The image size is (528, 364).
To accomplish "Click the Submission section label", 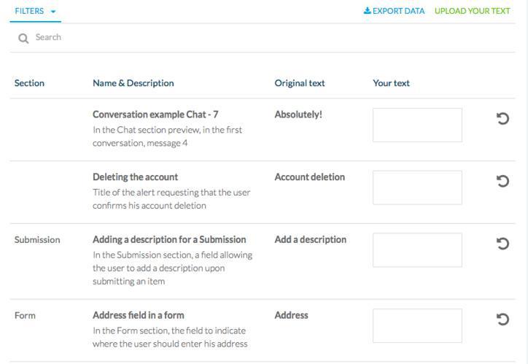I will (x=37, y=240).
